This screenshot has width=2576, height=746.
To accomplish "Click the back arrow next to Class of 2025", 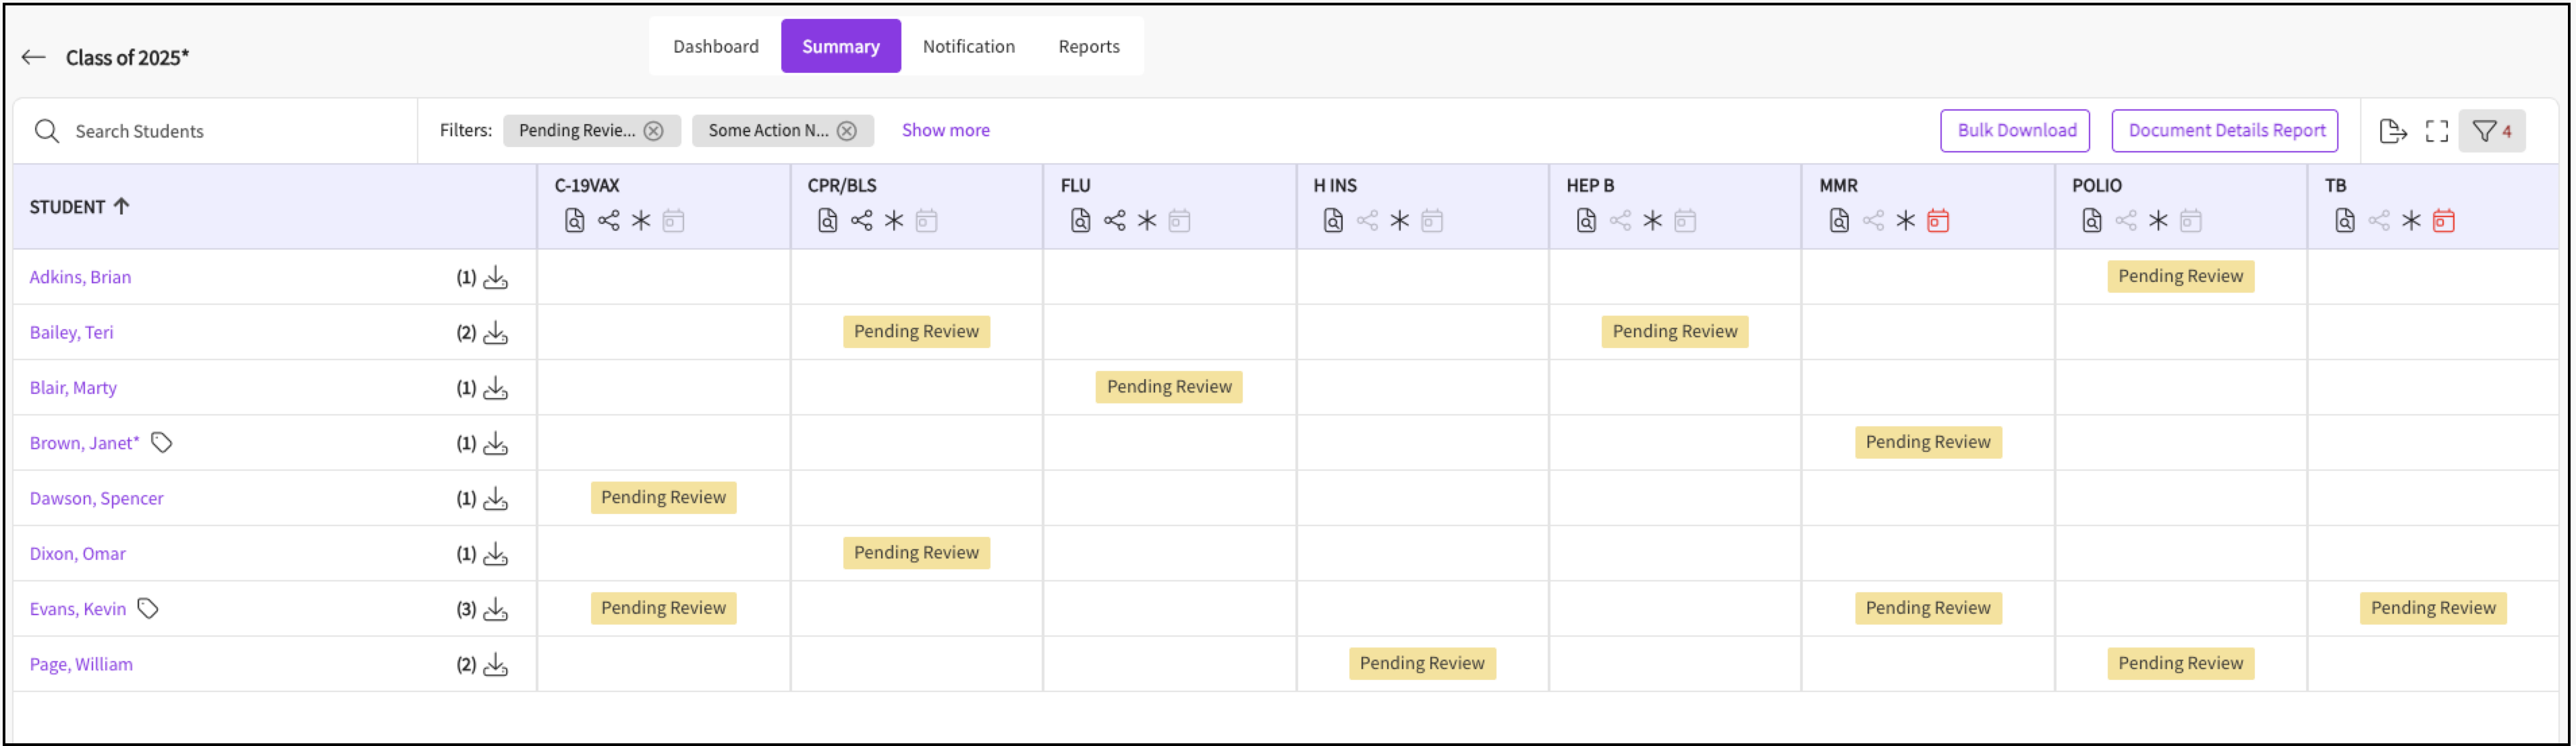I will point(33,57).
